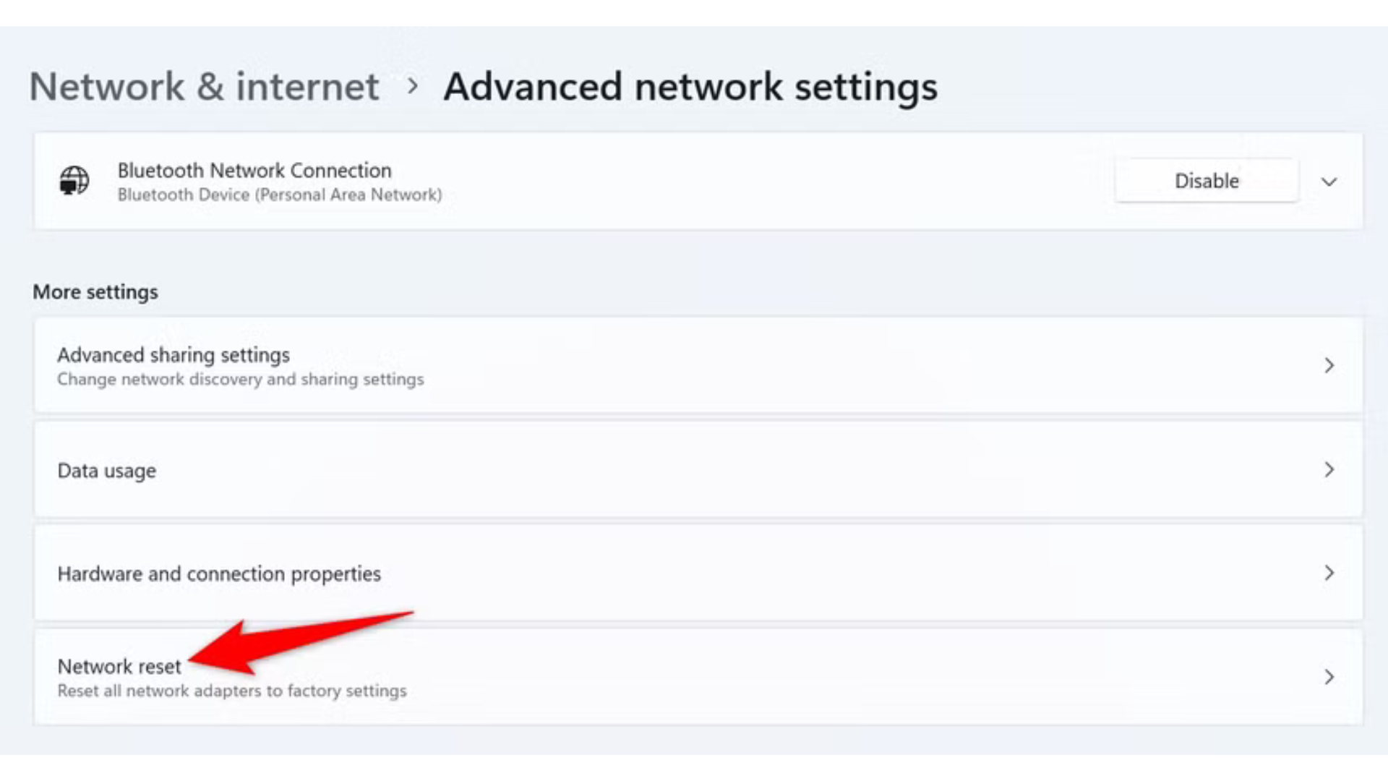The image size is (1388, 781).
Task: Disable the Bluetooth Network Connection
Action: (x=1206, y=181)
